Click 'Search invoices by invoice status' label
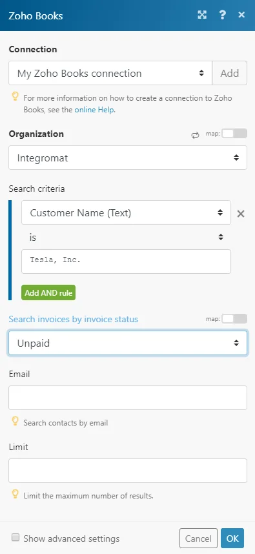The image size is (255, 554). pyautogui.click(x=74, y=319)
